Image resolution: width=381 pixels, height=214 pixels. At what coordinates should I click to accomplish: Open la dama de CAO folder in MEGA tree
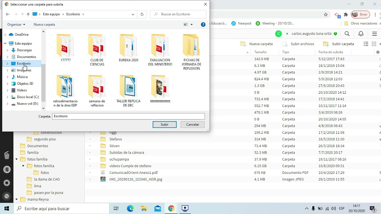(x=47, y=179)
